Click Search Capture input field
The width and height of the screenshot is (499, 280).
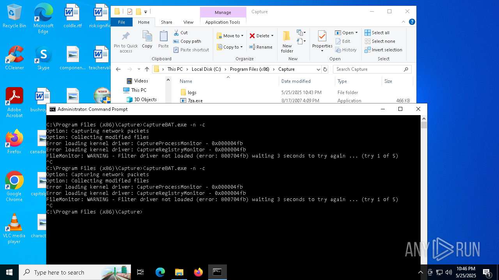pos(372,69)
